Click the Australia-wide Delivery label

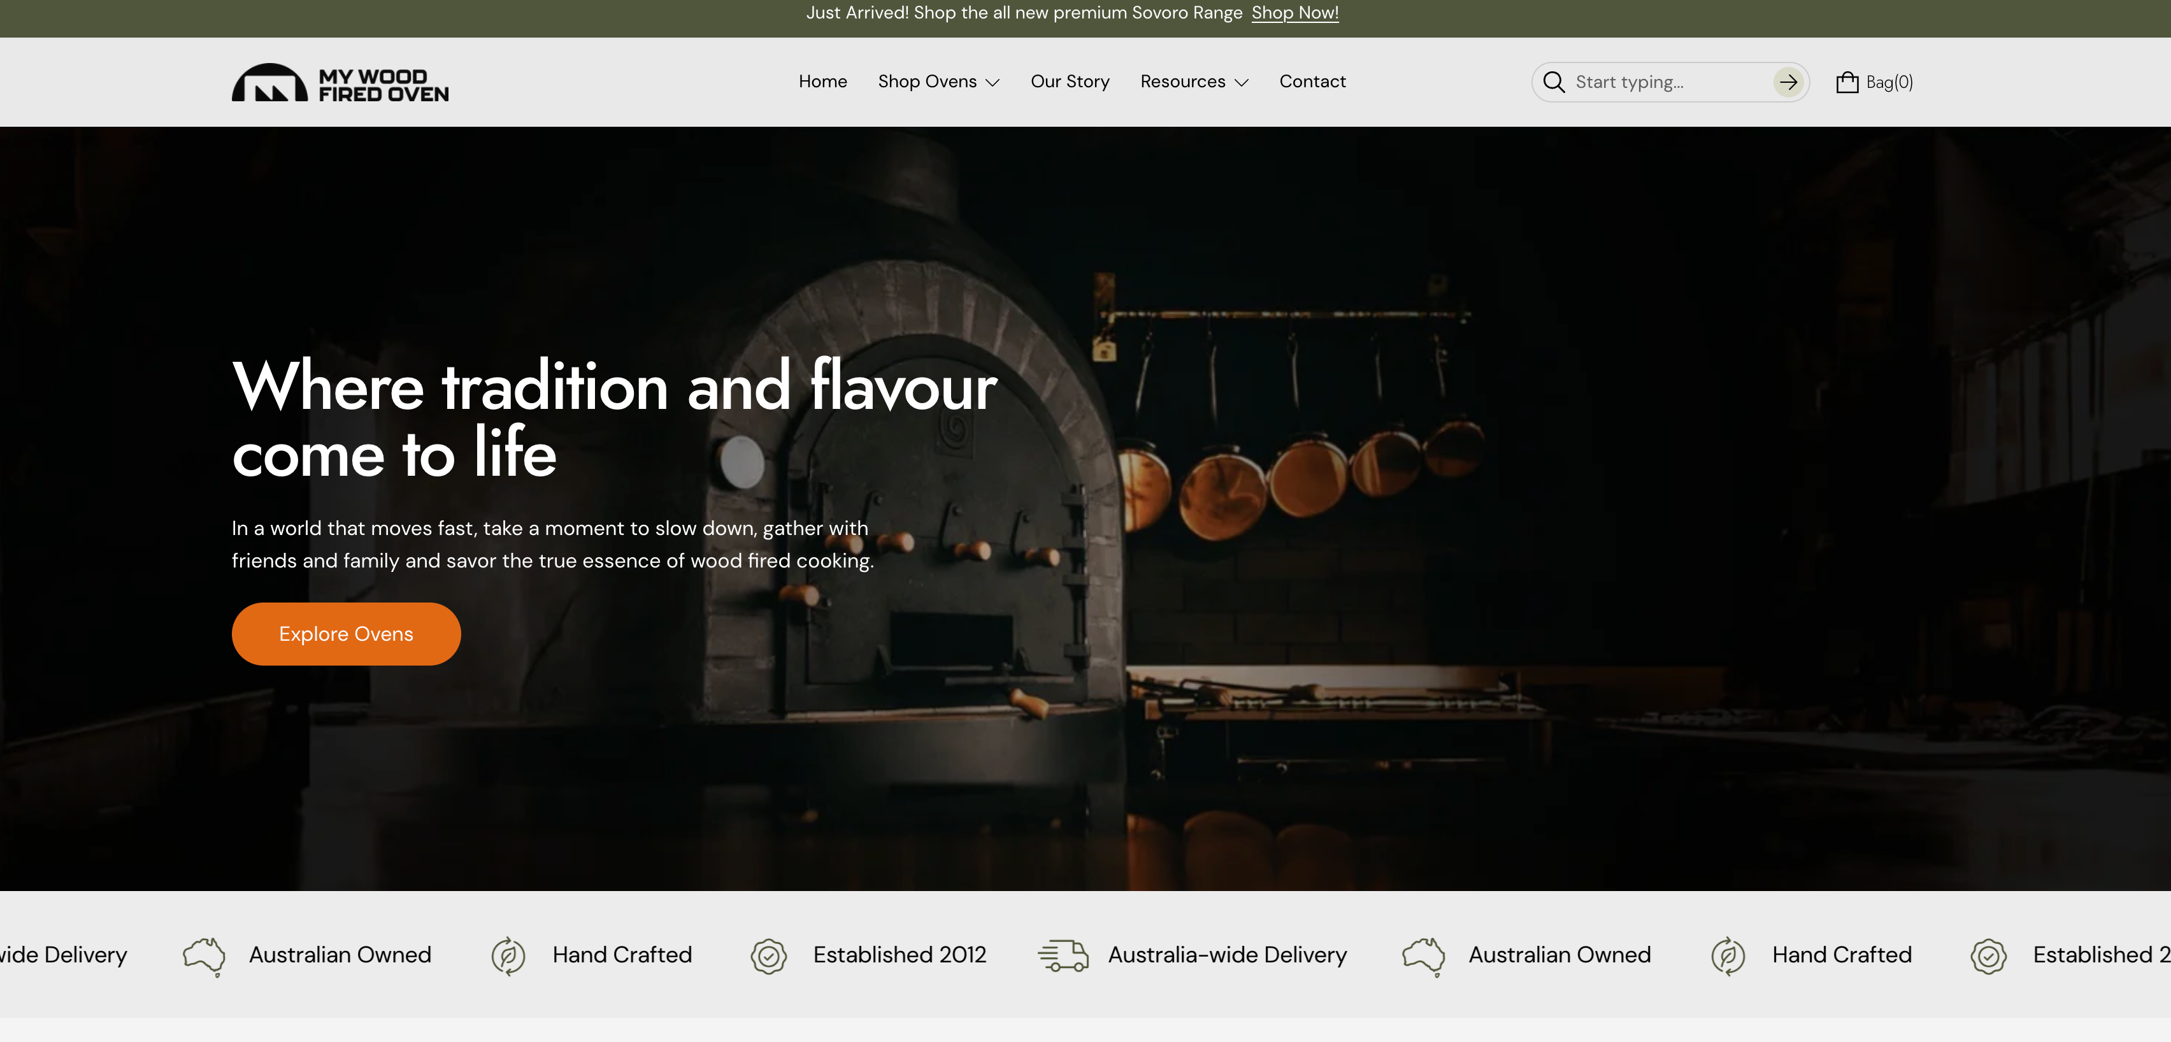1227,954
